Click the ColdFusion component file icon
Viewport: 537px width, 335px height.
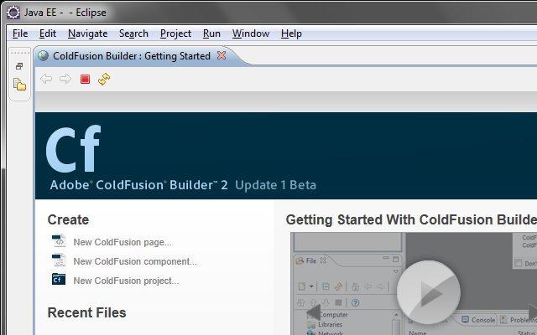[59, 260]
